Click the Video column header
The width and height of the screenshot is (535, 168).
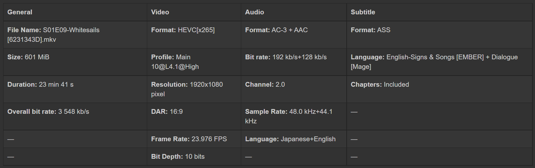pos(160,12)
